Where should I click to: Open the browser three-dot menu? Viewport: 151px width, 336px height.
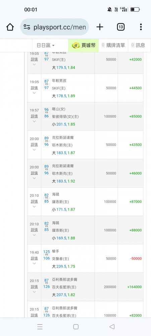pyautogui.click(x=141, y=27)
